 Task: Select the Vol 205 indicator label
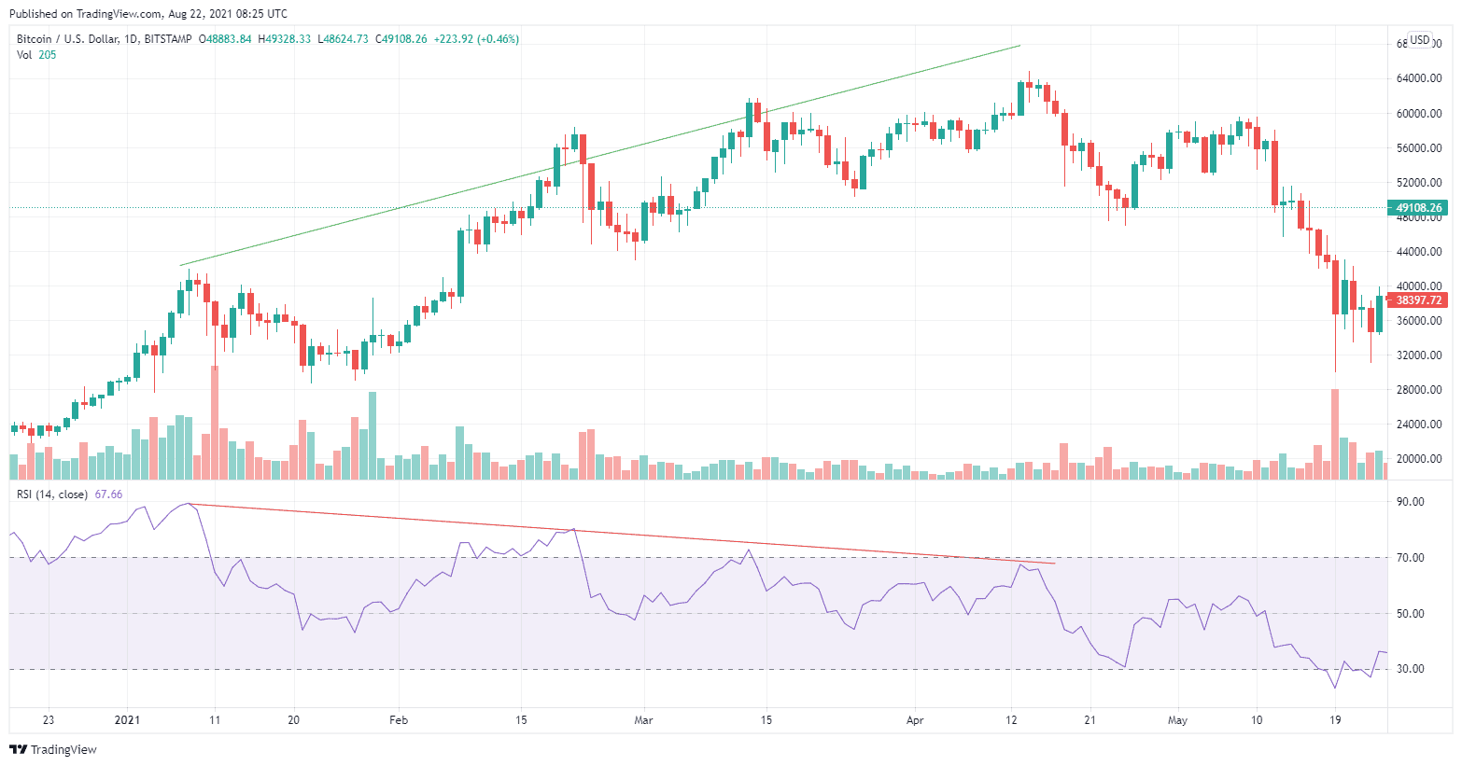tap(36, 55)
